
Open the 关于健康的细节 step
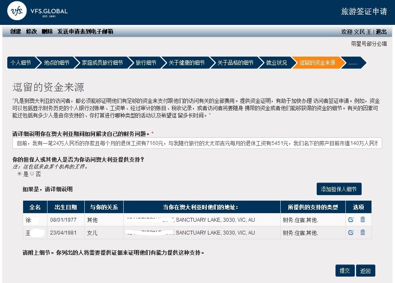point(186,63)
